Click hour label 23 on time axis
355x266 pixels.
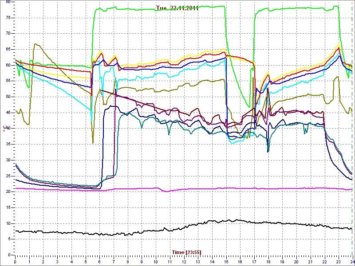339,262
